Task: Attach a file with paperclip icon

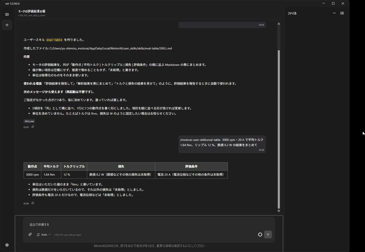Action: click(30, 234)
